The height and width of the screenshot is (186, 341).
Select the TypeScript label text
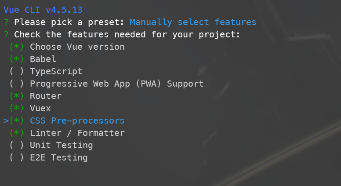[x=56, y=71]
